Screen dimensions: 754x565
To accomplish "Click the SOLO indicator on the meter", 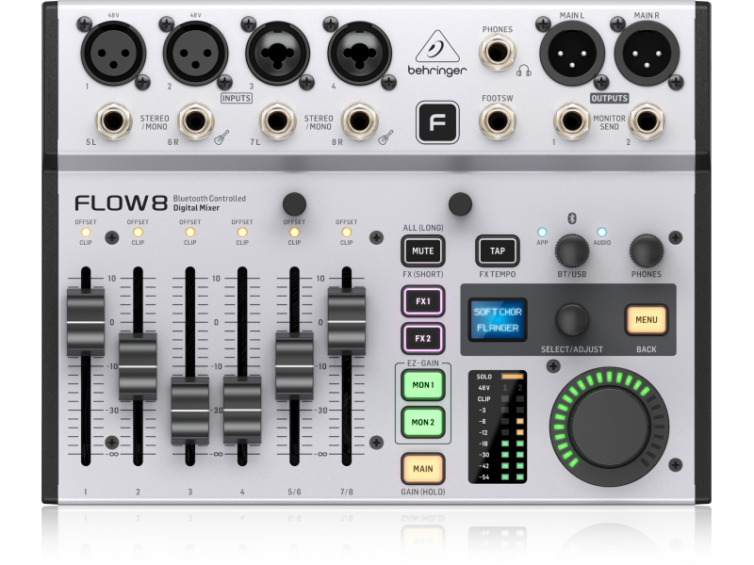I will (512, 377).
